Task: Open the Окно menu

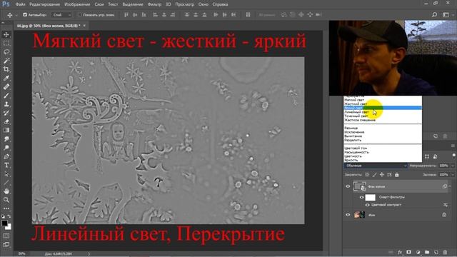Action: tap(203, 4)
